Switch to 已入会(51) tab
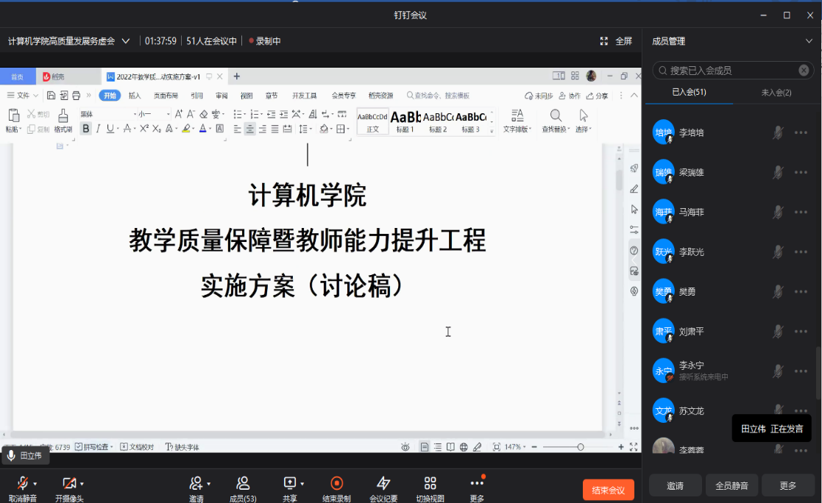The width and height of the screenshot is (822, 503). [x=689, y=92]
